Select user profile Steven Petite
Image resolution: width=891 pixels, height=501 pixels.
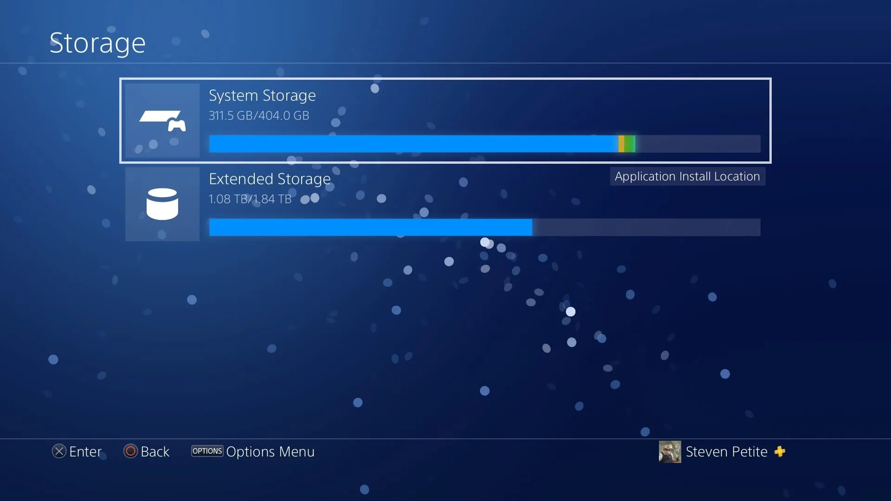726,451
